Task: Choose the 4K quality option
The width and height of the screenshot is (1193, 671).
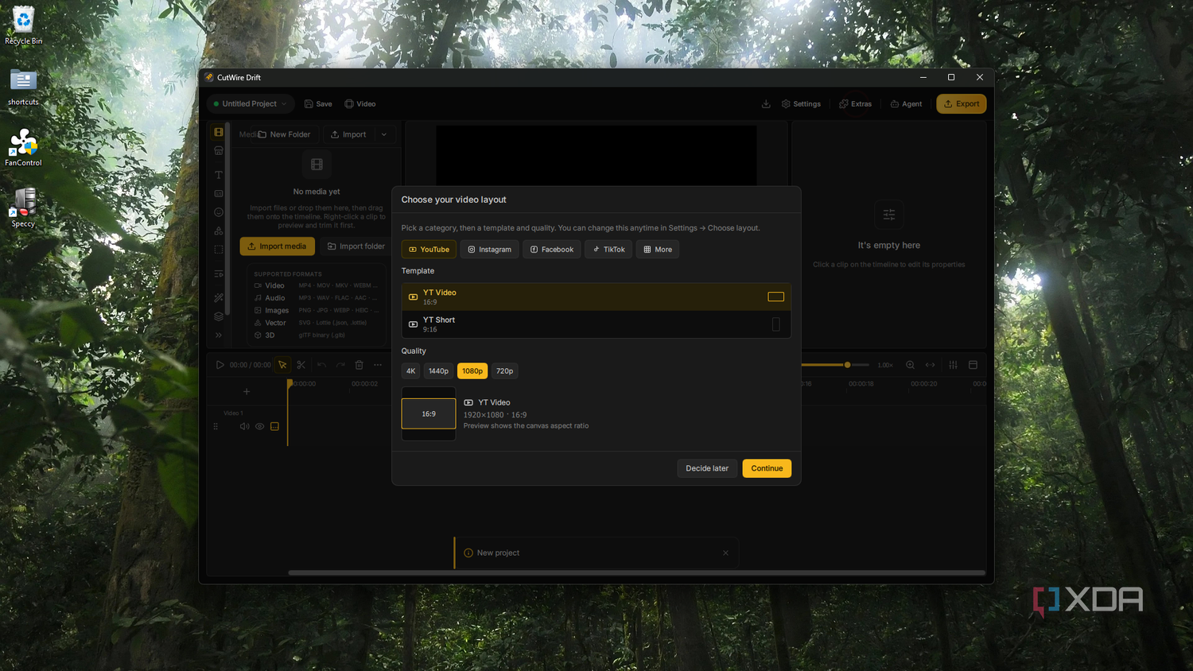Action: [x=410, y=371]
